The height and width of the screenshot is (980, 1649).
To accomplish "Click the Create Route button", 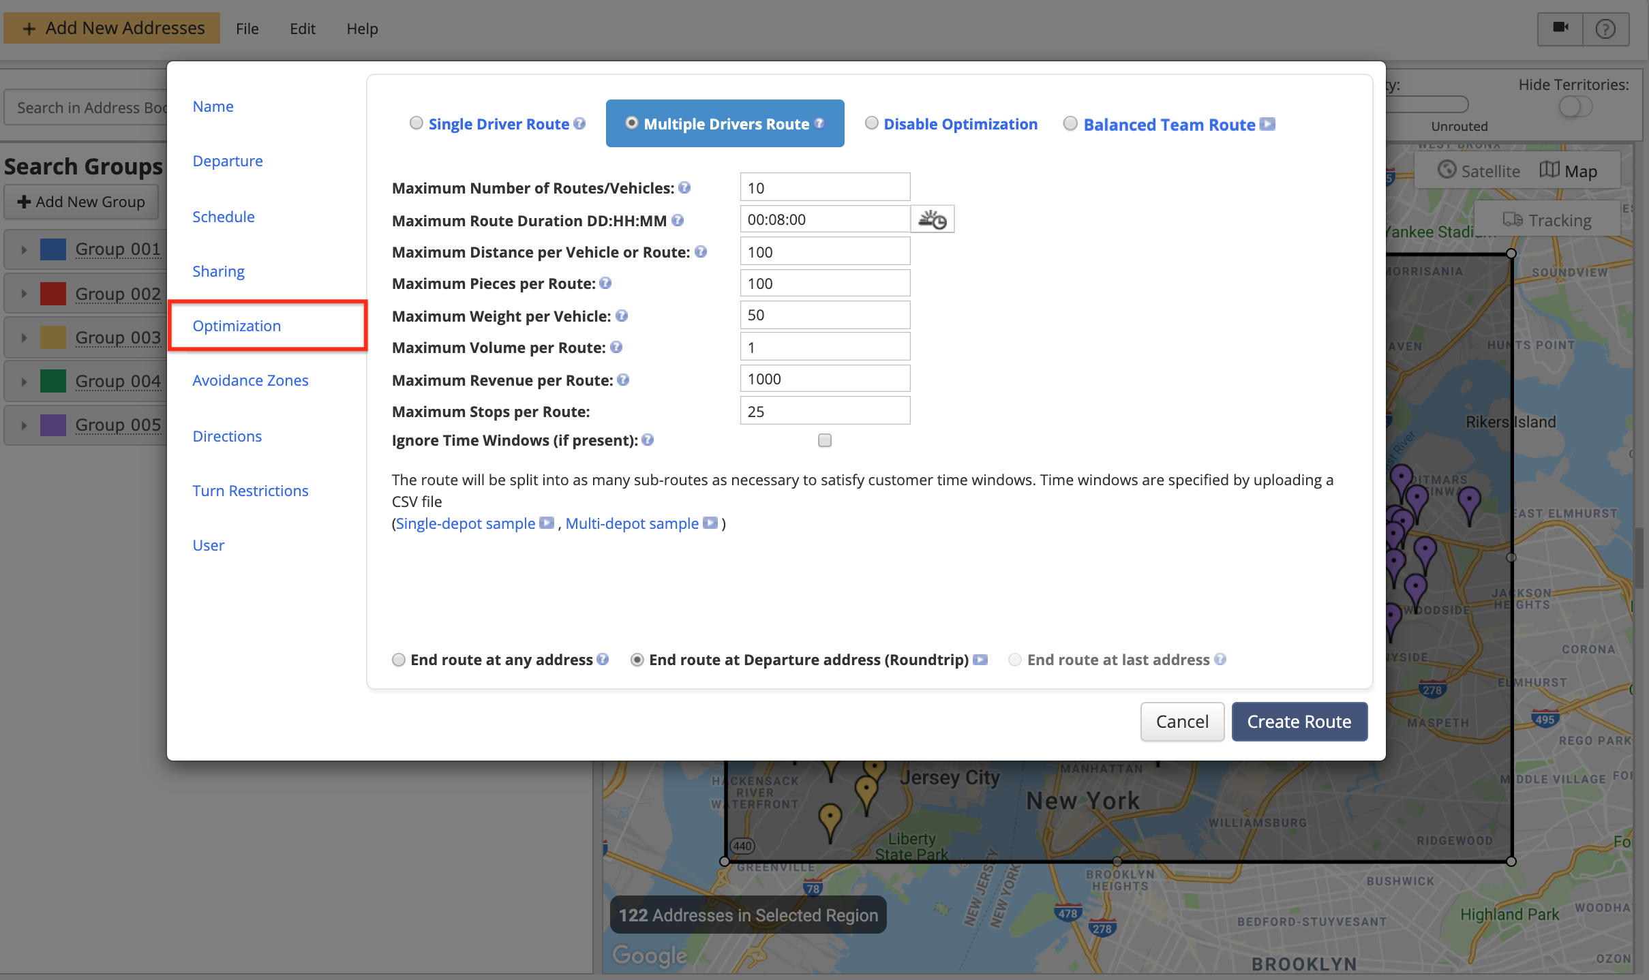I will click(x=1299, y=722).
